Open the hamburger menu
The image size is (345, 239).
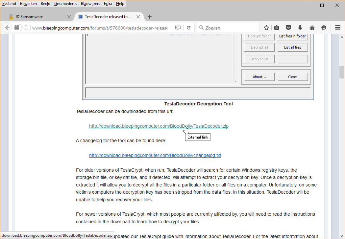tap(338, 28)
